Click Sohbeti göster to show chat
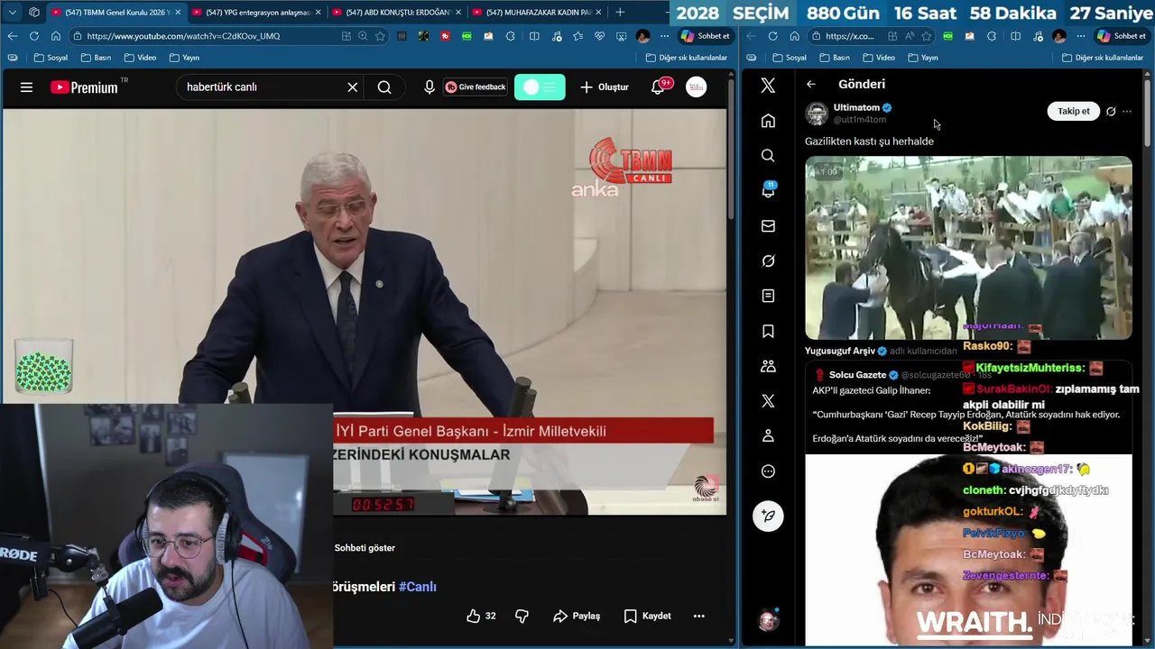1155x649 pixels. click(365, 548)
